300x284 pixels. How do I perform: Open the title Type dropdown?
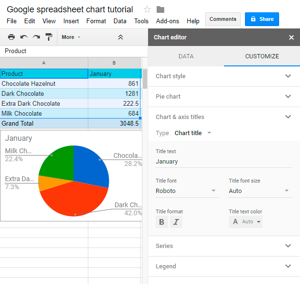click(193, 133)
